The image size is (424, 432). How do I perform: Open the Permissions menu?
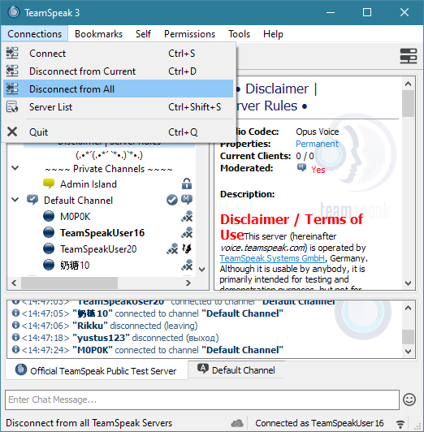(189, 34)
